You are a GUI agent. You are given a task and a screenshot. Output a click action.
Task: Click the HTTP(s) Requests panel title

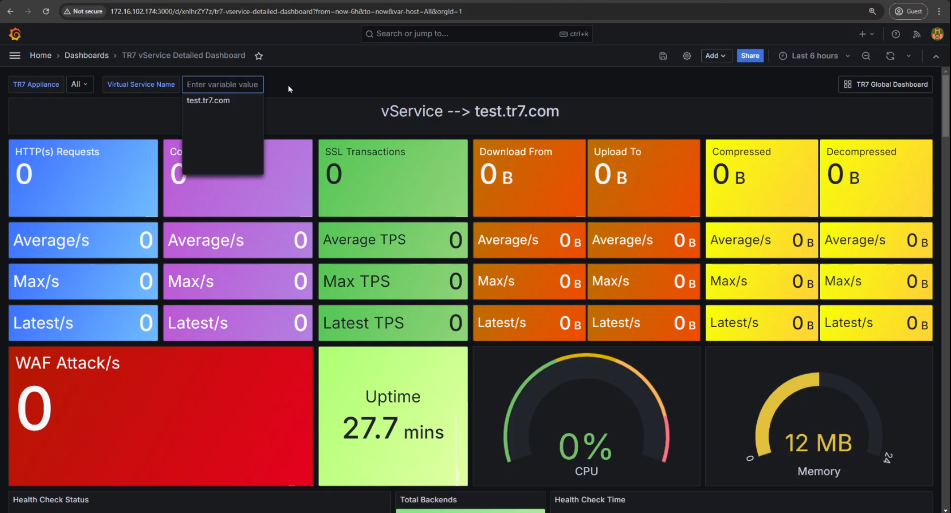(57, 152)
